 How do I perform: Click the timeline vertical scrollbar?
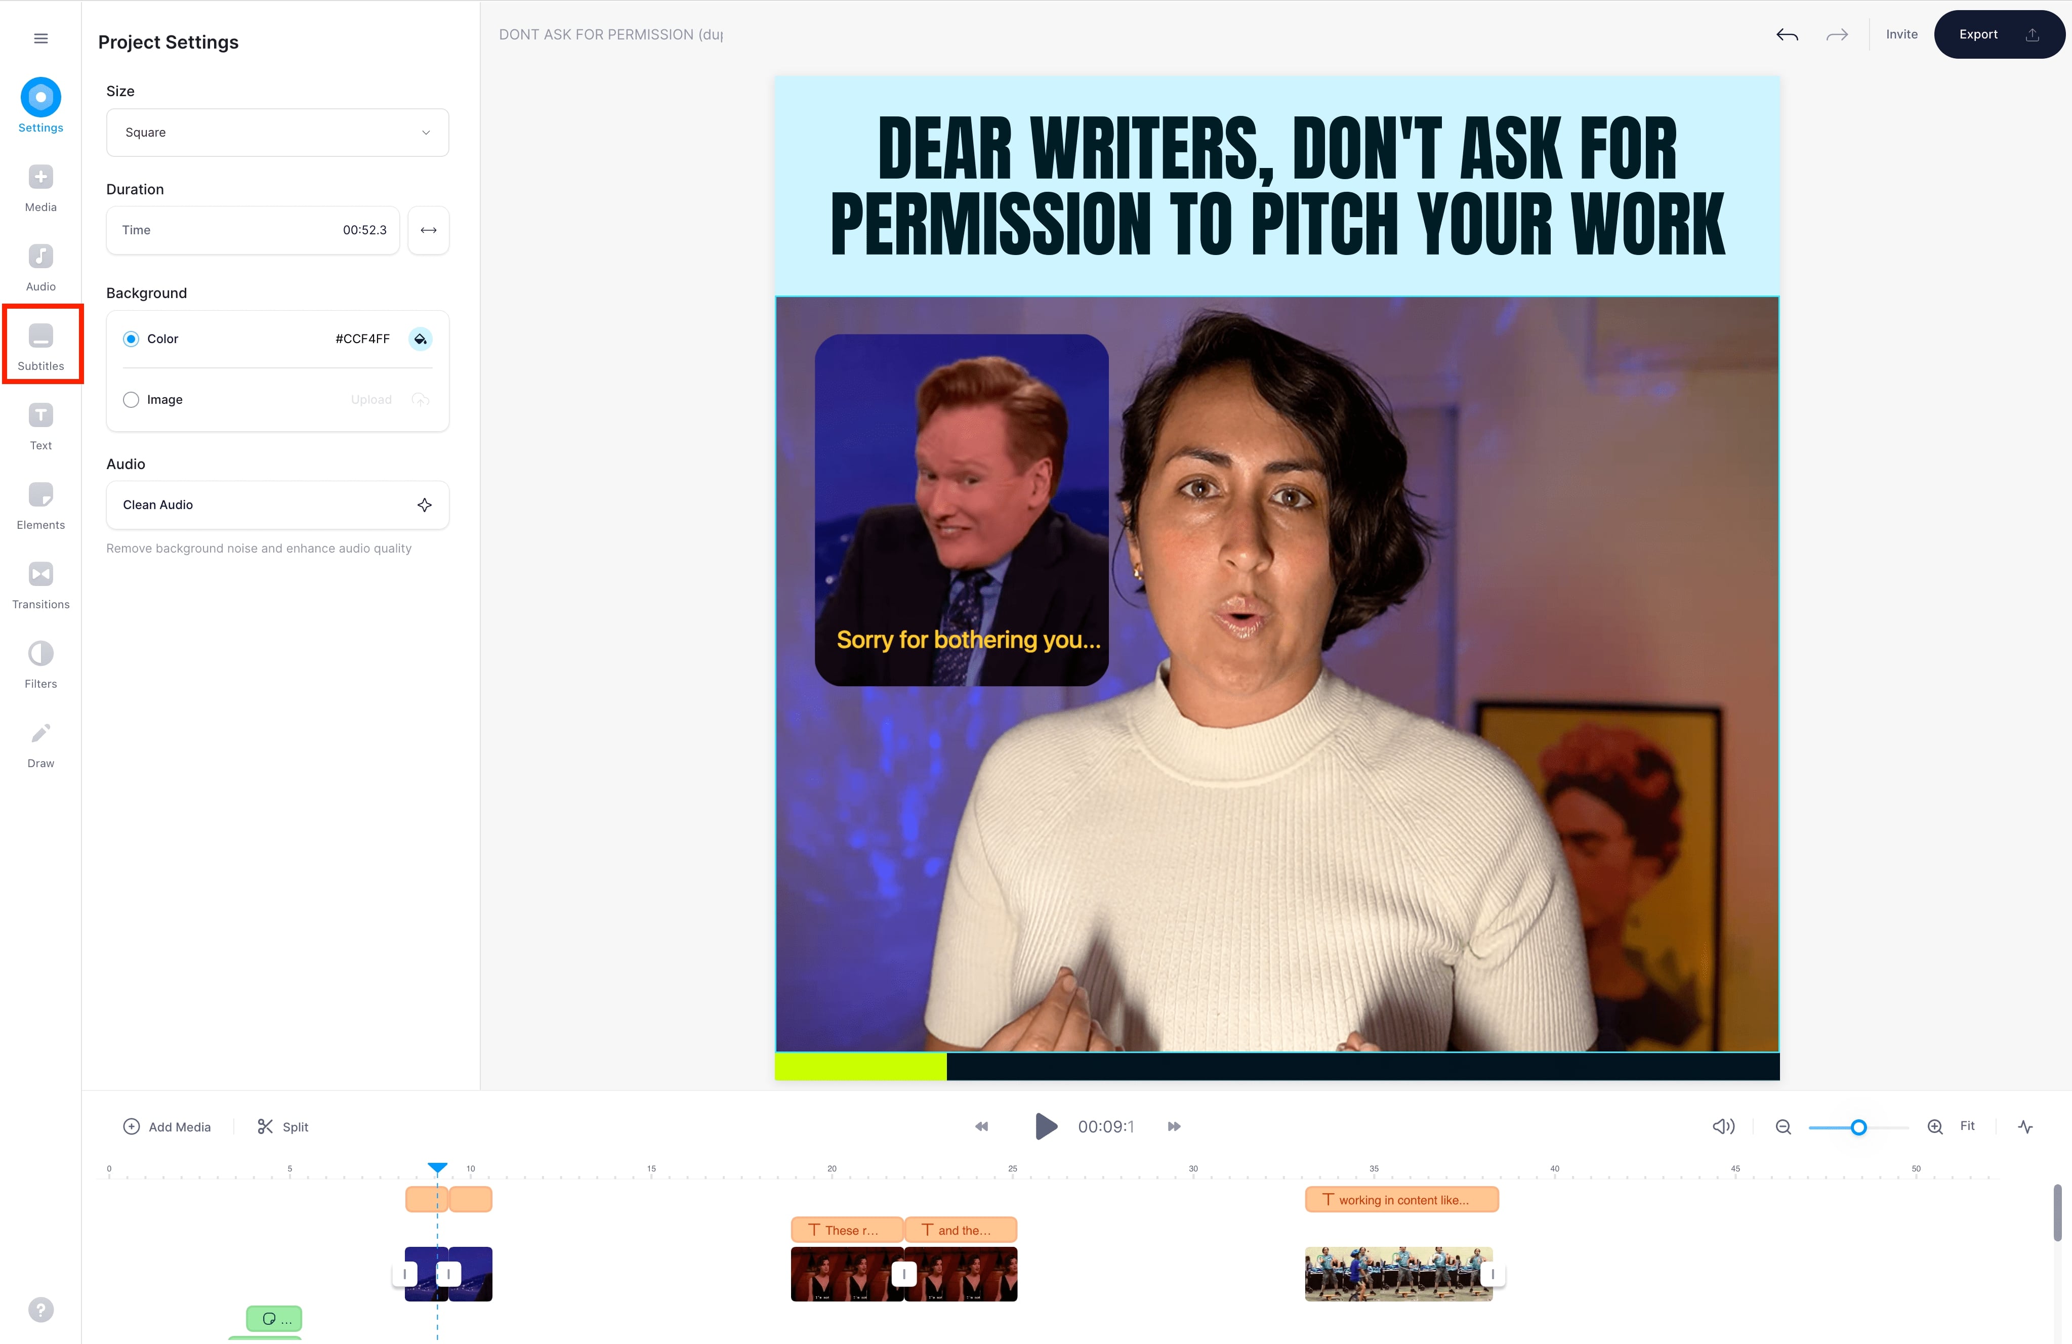2057,1212
